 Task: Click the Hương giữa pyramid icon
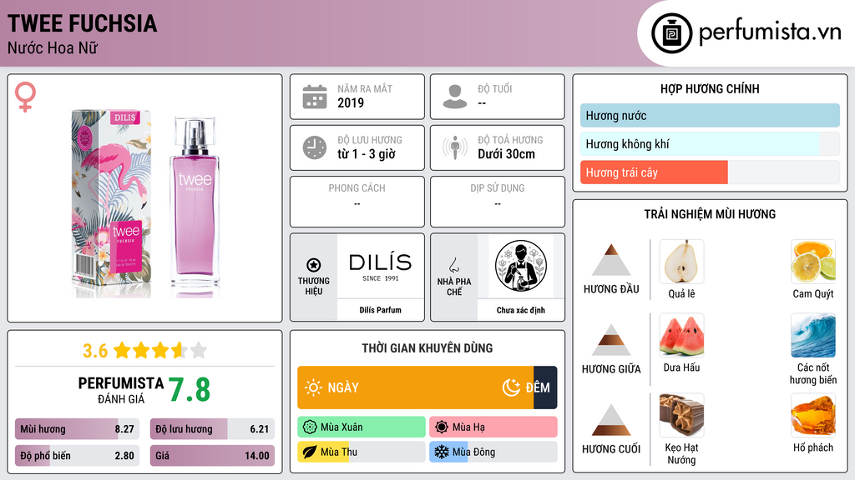coord(611,340)
